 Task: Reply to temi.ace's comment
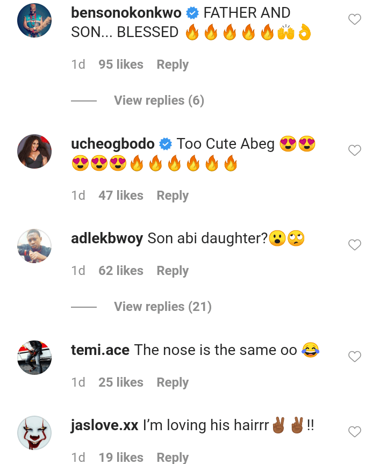click(x=173, y=382)
